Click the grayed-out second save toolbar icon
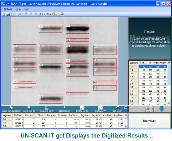Image resolution: width=172 pixels, height=141 pixels. 19,14
